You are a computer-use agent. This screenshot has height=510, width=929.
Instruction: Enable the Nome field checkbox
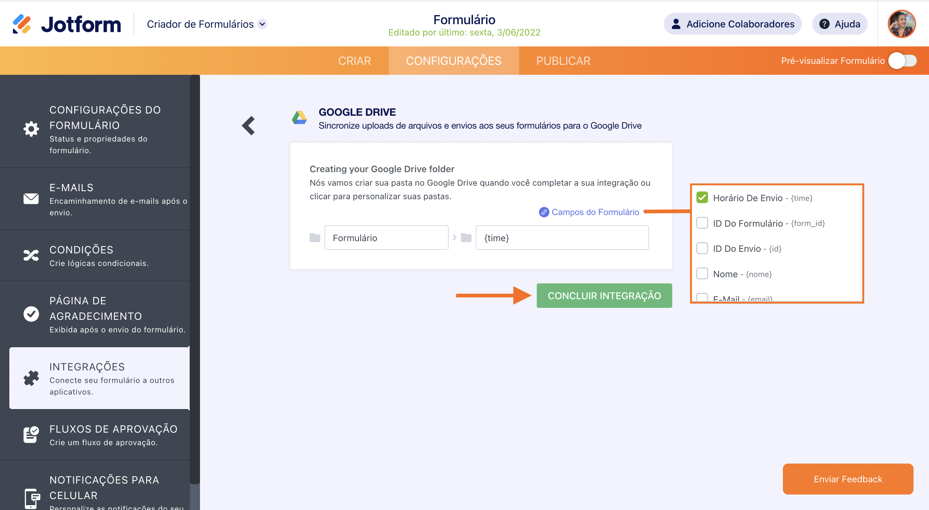(702, 274)
